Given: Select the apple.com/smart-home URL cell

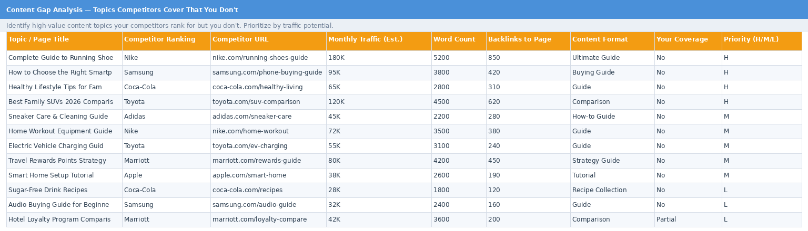Looking at the screenshot, I should point(268,175).
